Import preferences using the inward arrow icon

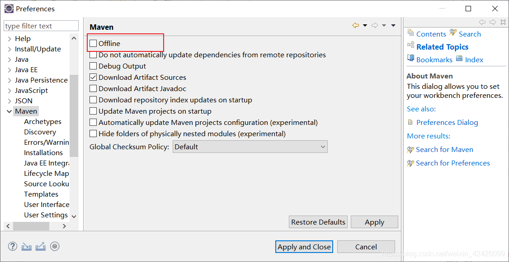(x=26, y=246)
